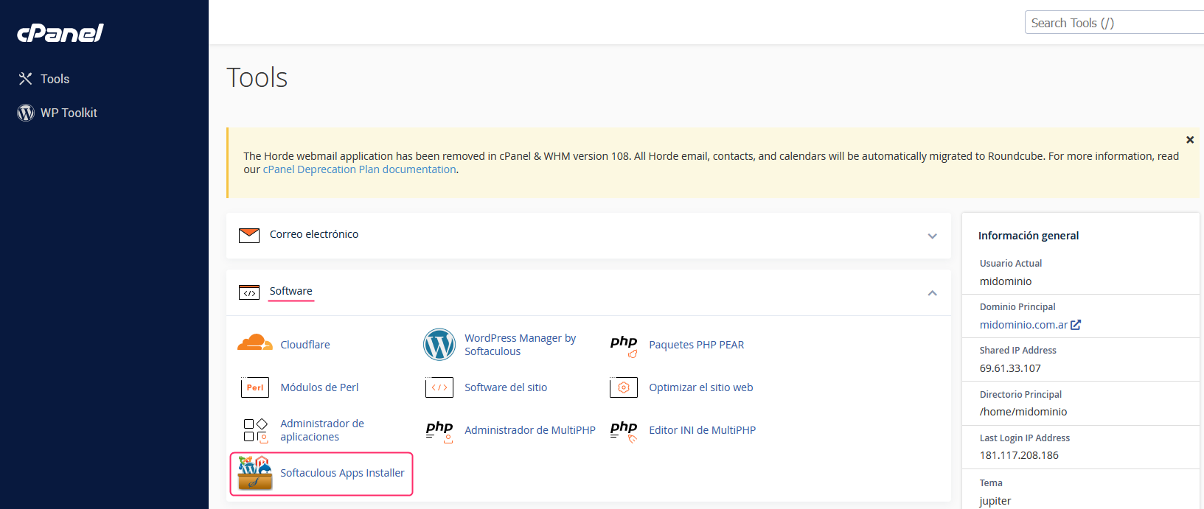The height and width of the screenshot is (509, 1204).
Task: Click the Paquetes PHP PEAR icon
Action: click(624, 345)
